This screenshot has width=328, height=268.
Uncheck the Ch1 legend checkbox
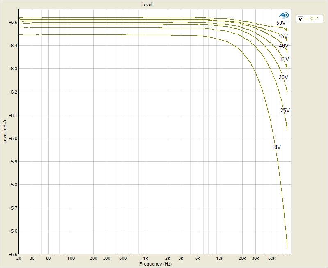click(x=301, y=19)
